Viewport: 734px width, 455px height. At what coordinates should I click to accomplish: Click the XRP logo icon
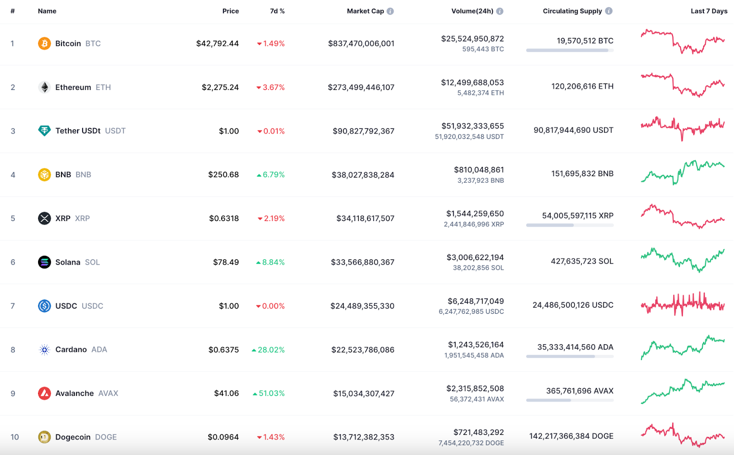(x=44, y=218)
